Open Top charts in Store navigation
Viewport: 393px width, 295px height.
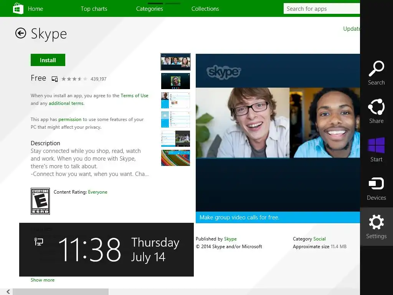point(94,9)
